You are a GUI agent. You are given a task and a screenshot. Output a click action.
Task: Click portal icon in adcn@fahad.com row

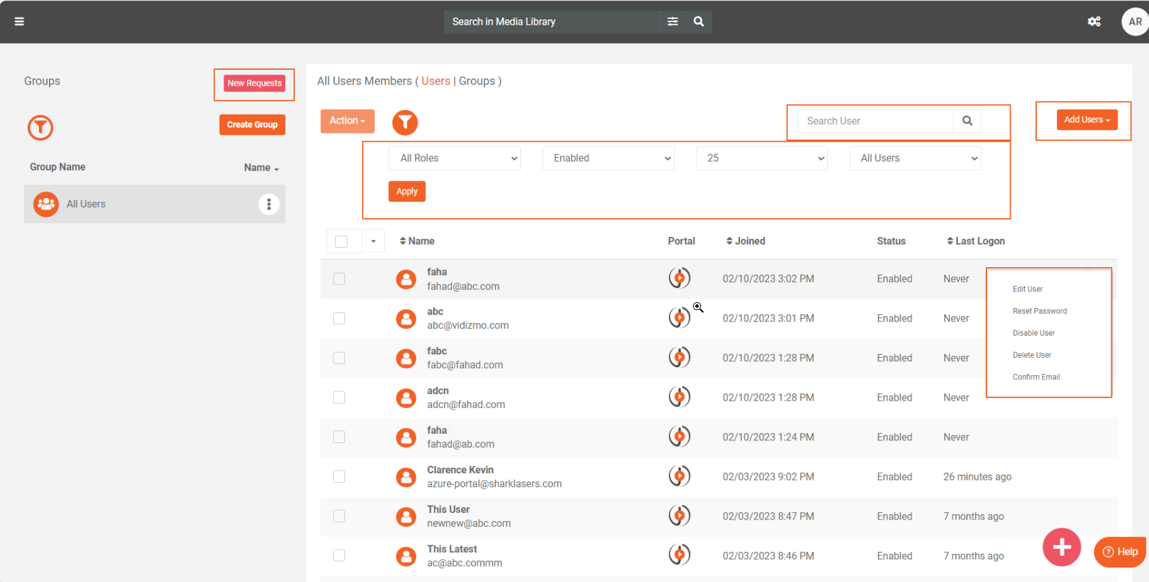coord(679,397)
